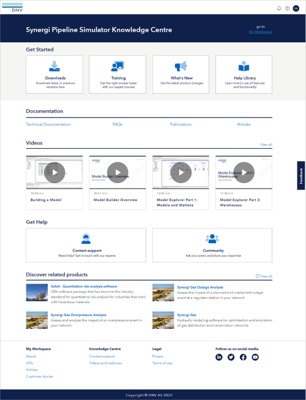The height and width of the screenshot is (400, 306).
Task: Open Community card label
Action: pyautogui.click(x=213, y=251)
